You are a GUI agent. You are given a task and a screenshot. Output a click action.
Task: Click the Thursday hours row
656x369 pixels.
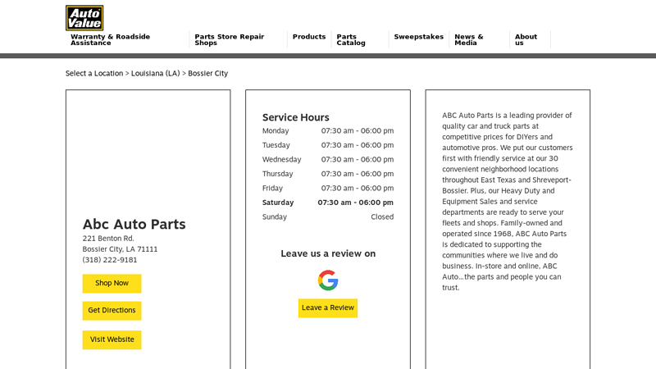point(328,174)
